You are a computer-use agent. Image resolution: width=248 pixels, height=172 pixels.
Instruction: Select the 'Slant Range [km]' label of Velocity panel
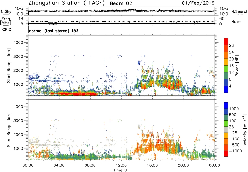tap(9, 130)
